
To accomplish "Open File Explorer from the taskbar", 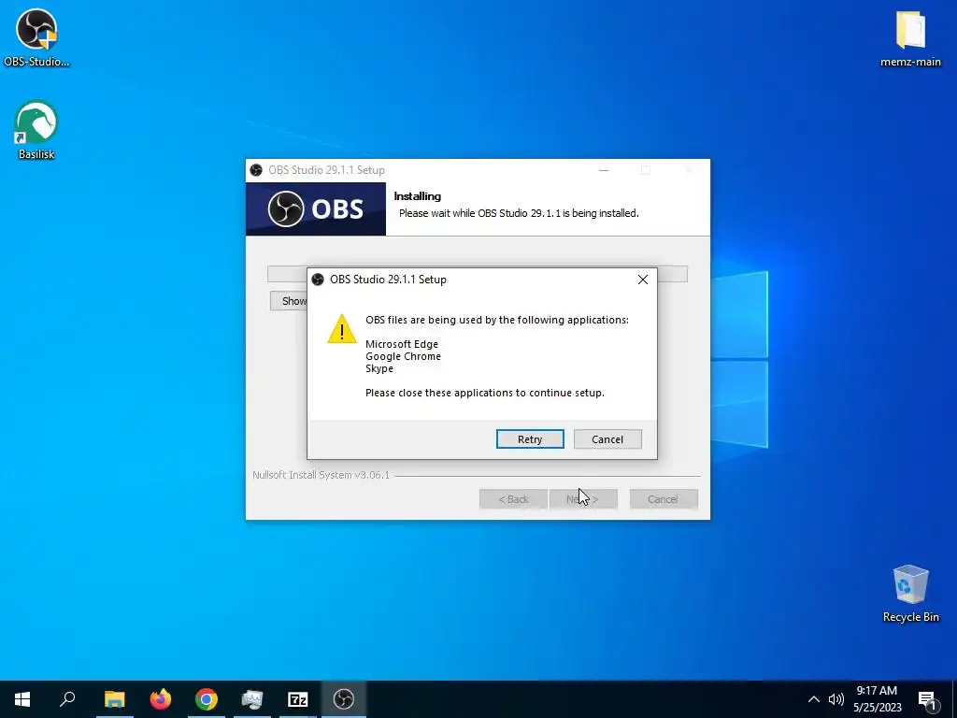I will tap(114, 699).
